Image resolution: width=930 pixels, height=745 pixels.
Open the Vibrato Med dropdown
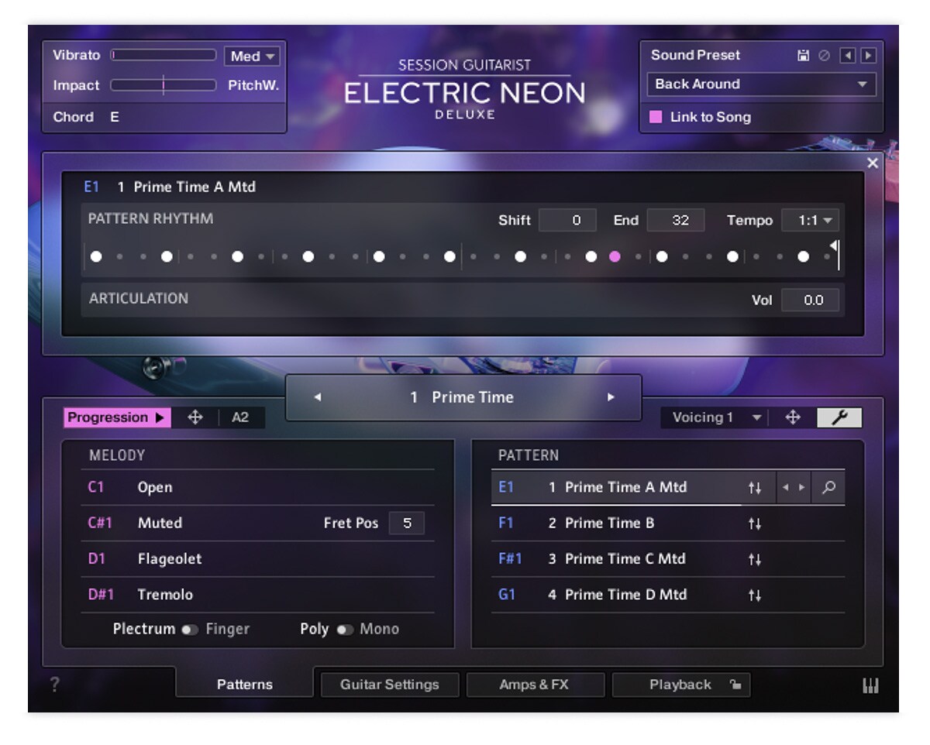(x=252, y=56)
